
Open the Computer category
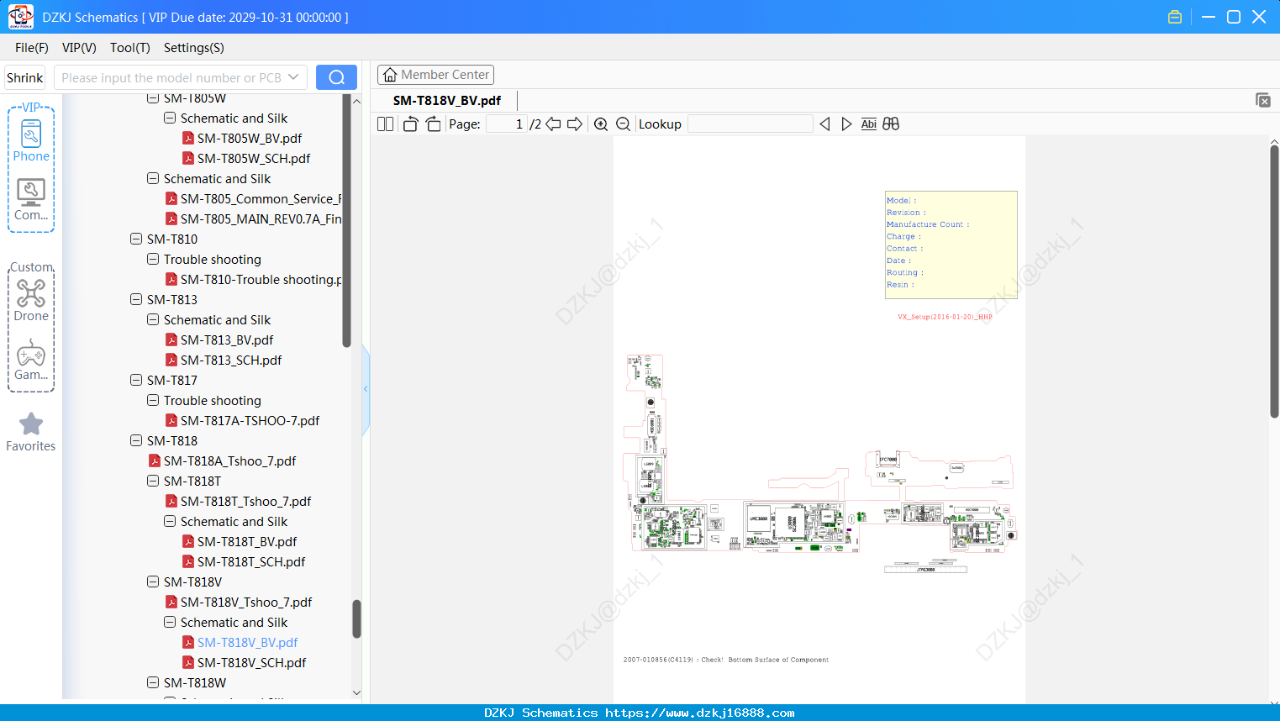coord(31,200)
